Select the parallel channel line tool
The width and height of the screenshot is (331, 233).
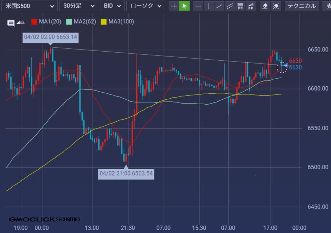pyautogui.click(x=230, y=6)
